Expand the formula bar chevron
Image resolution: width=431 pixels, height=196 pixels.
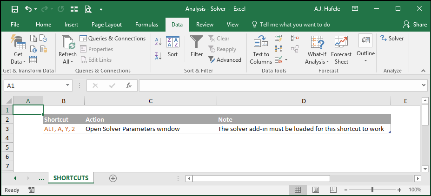click(424, 85)
